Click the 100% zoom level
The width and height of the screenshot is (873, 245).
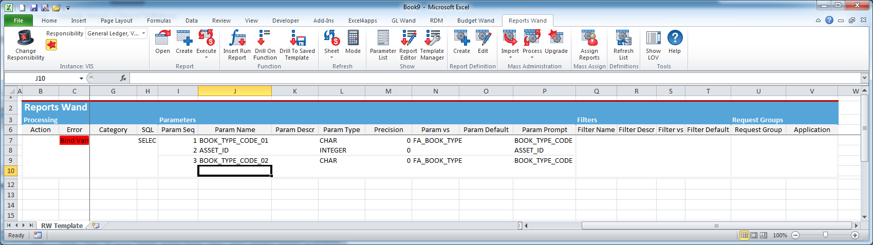pyautogui.click(x=780, y=235)
